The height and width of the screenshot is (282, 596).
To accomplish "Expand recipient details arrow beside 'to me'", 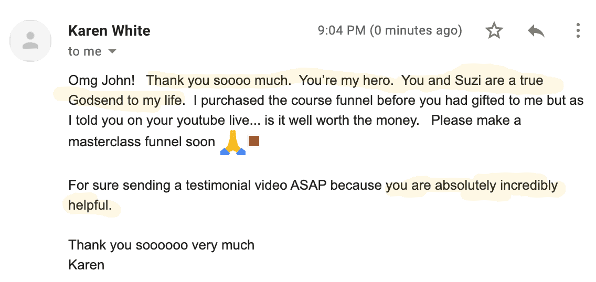I will (x=112, y=51).
